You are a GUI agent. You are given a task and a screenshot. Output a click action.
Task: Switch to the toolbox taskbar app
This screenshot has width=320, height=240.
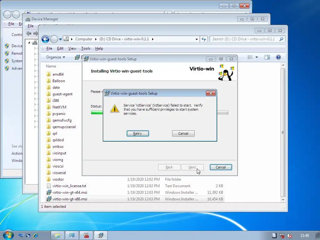coord(86,236)
